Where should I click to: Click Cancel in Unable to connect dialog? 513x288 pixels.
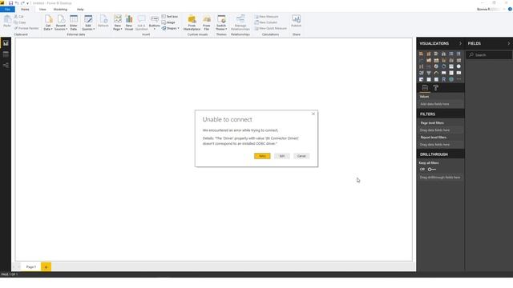(301, 156)
